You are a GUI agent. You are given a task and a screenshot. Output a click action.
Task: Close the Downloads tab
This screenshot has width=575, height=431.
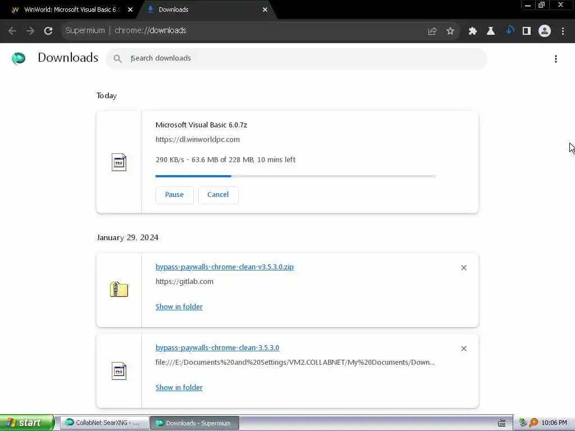[x=265, y=10]
